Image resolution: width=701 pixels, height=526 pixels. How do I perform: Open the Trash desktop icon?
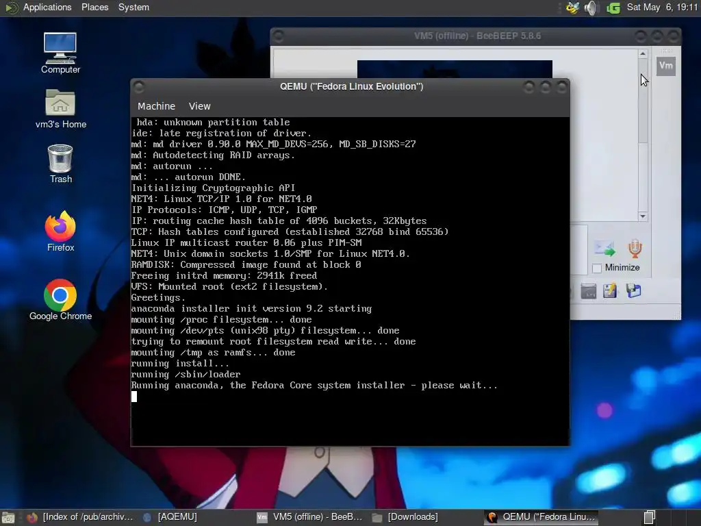coord(60,164)
